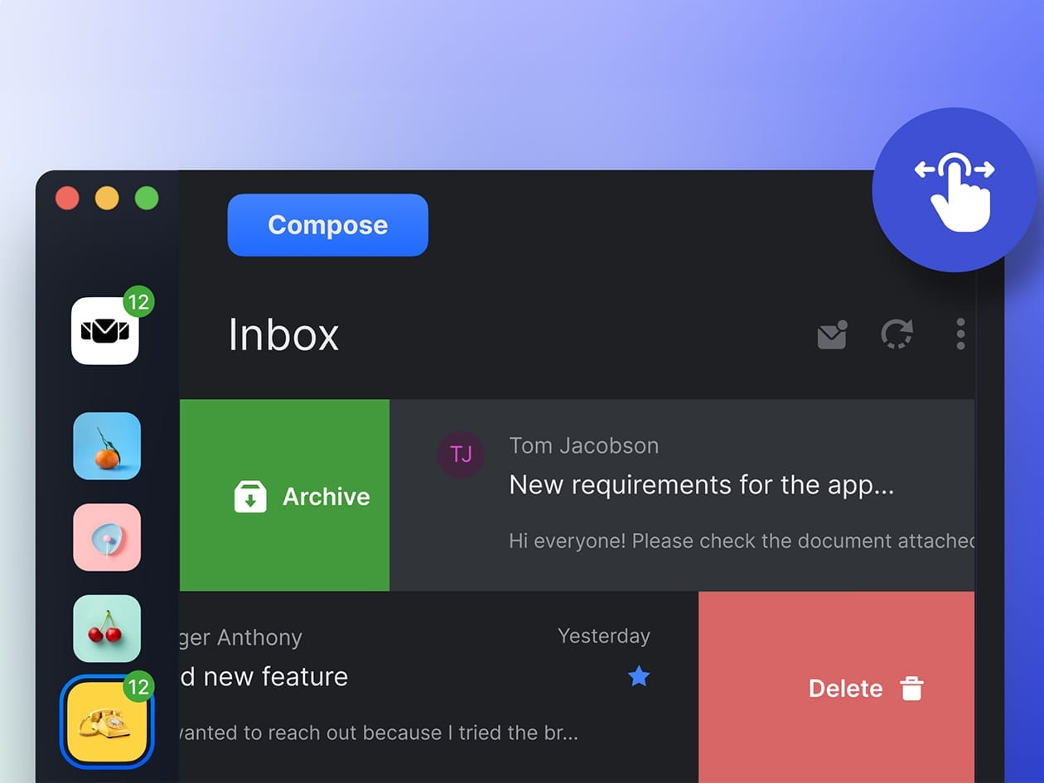
Task: Maximize the window with the green button
Action: pos(147,199)
